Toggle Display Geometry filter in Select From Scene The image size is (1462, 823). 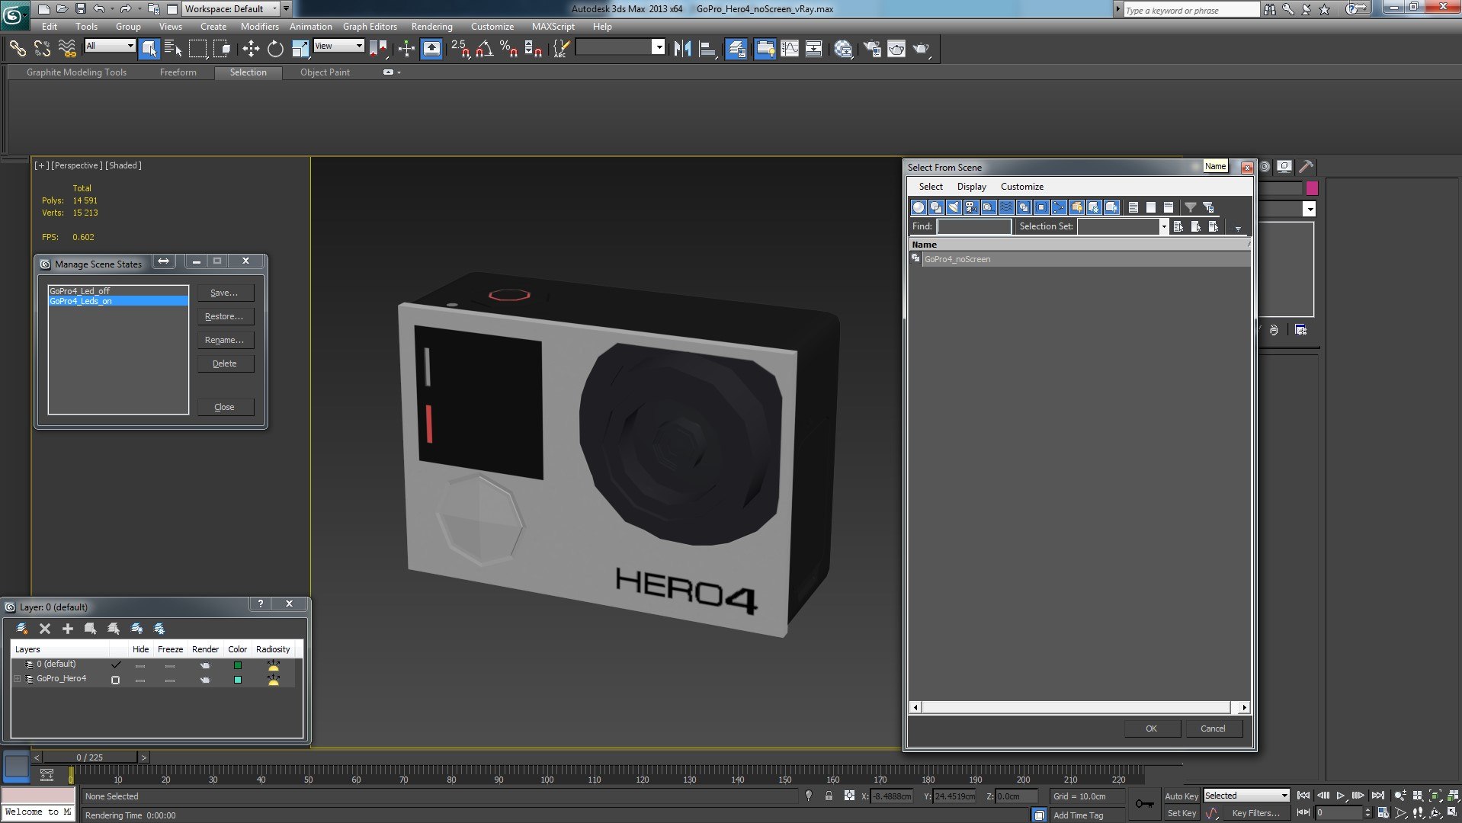919,207
